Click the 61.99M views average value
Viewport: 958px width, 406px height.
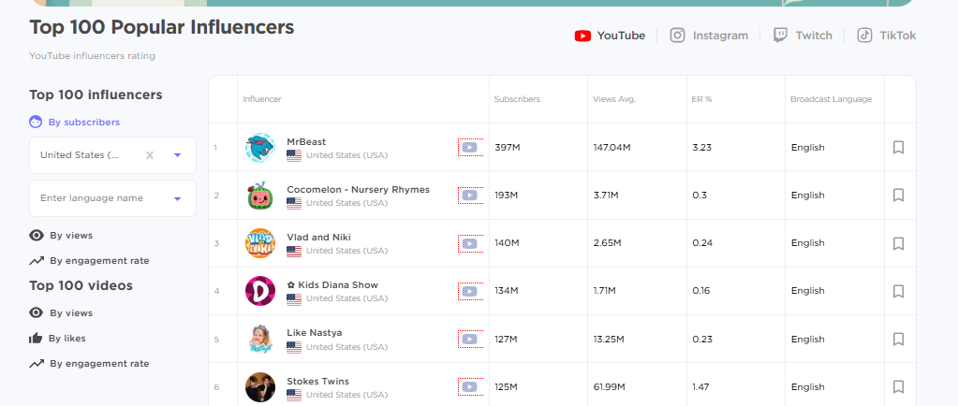[609, 386]
